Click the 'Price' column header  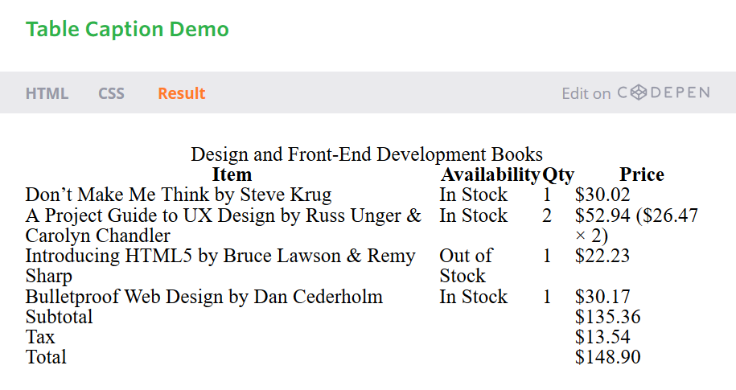(x=641, y=174)
